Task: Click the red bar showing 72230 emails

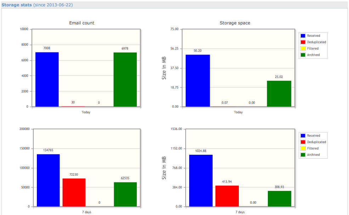Action: click(x=74, y=192)
